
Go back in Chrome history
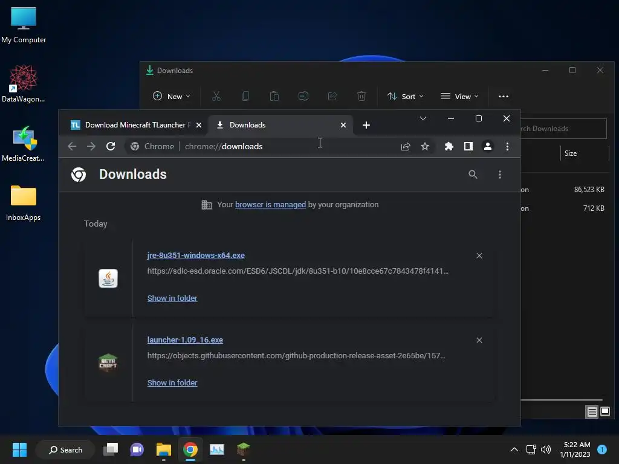pyautogui.click(x=72, y=146)
